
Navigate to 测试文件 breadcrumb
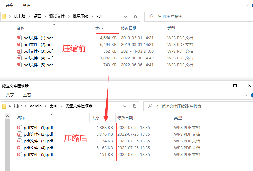tap(57, 16)
